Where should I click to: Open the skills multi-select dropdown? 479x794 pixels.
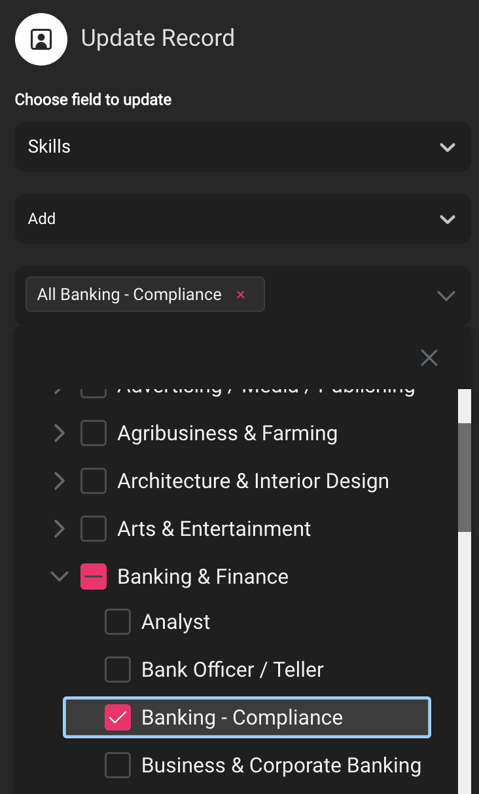[446, 295]
